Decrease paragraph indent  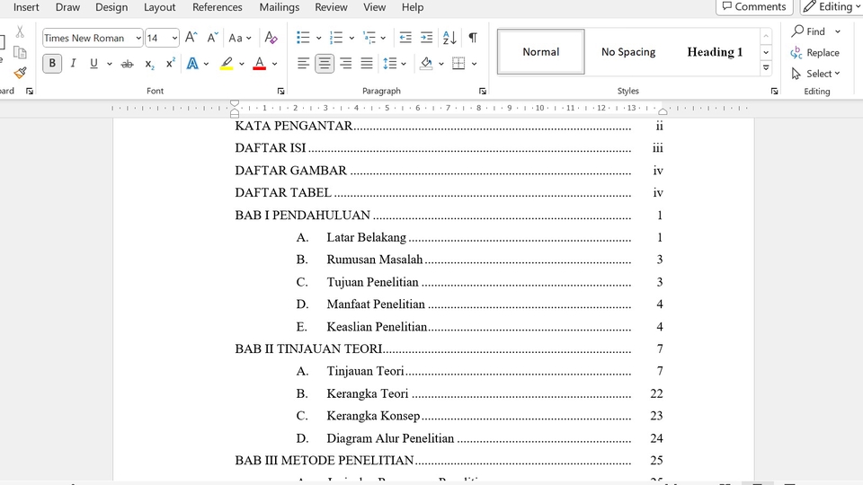tap(405, 38)
